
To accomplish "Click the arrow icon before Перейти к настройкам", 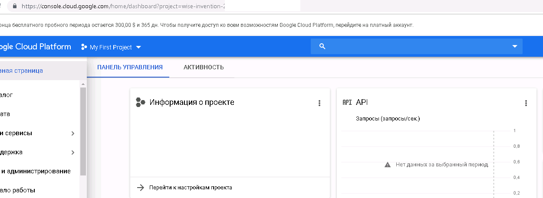I will click(140, 188).
